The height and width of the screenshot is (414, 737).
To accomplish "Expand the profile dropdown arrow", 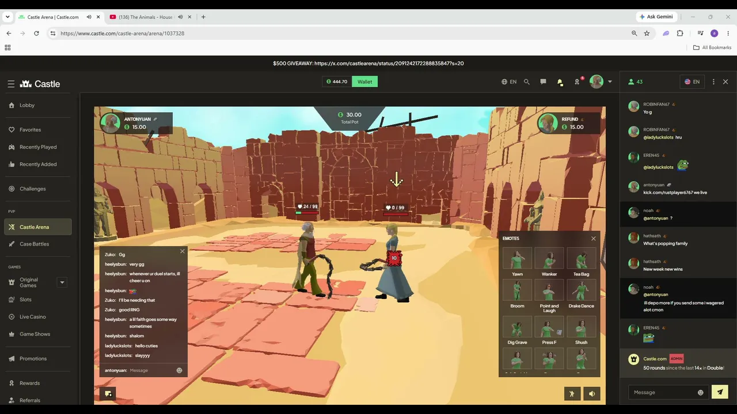I will (610, 82).
